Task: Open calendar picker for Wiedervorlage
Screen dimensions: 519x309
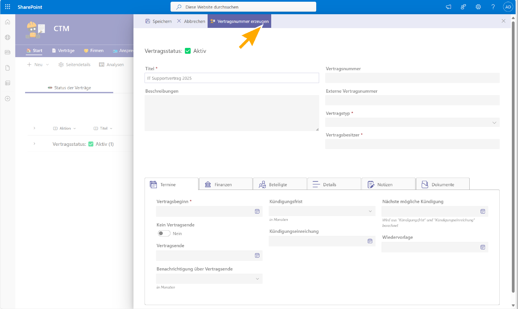Action: (483, 247)
